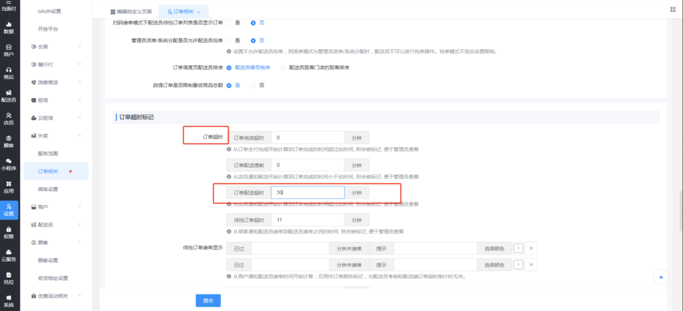Collapse the 外卖 submenu
This screenshot has height=311, width=683.
pos(56,136)
